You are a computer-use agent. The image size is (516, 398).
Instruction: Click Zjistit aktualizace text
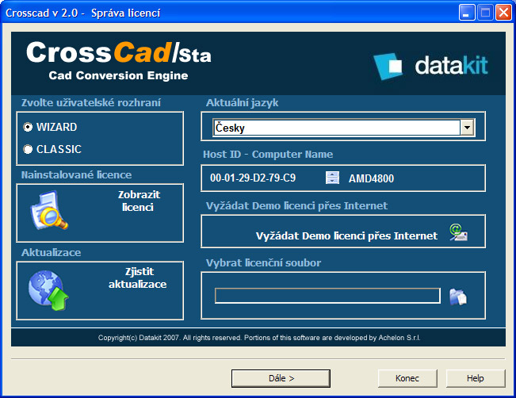click(x=137, y=277)
